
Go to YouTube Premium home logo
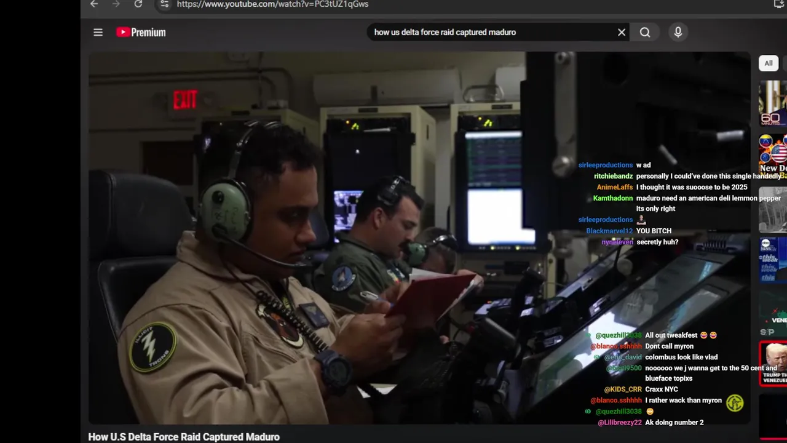tap(141, 32)
